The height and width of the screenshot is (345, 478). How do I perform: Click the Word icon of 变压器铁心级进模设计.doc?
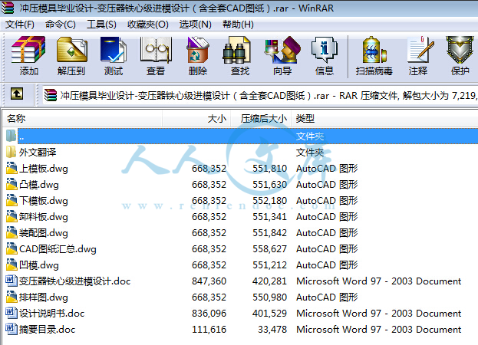coord(12,281)
